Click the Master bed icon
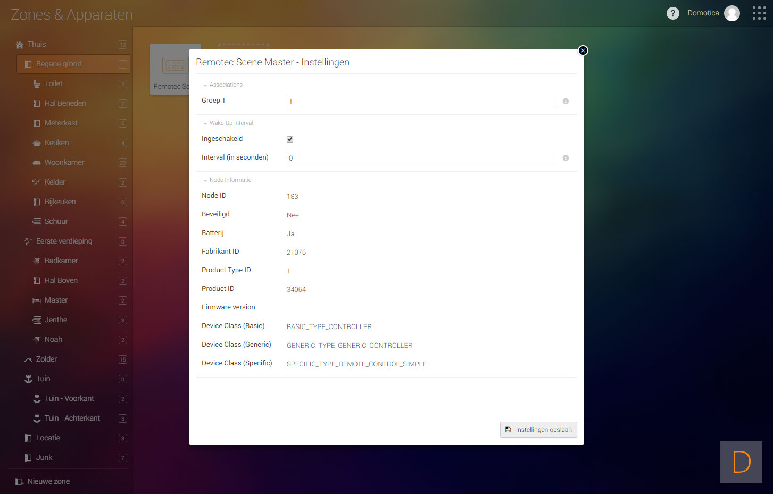Screen dimensions: 773x494 click(37, 300)
